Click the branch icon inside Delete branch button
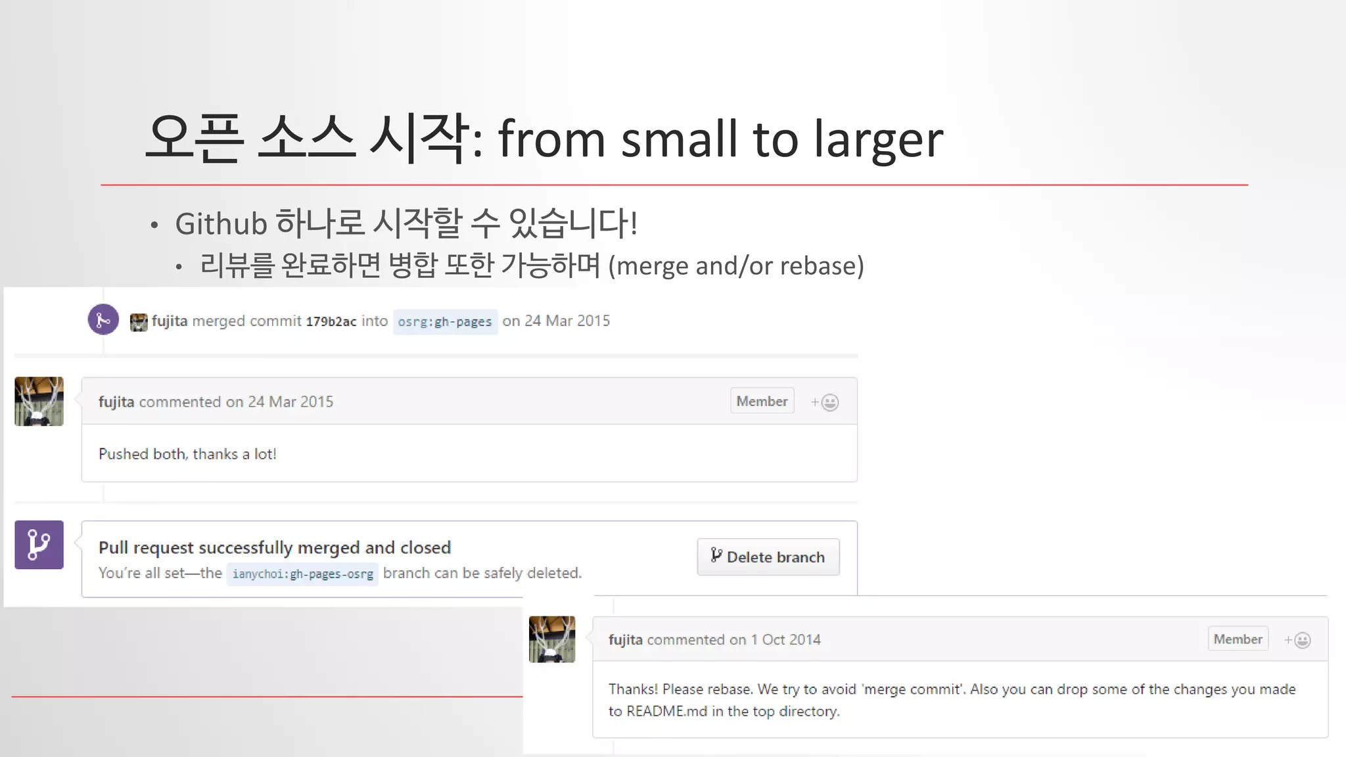The height and width of the screenshot is (757, 1346). point(716,556)
